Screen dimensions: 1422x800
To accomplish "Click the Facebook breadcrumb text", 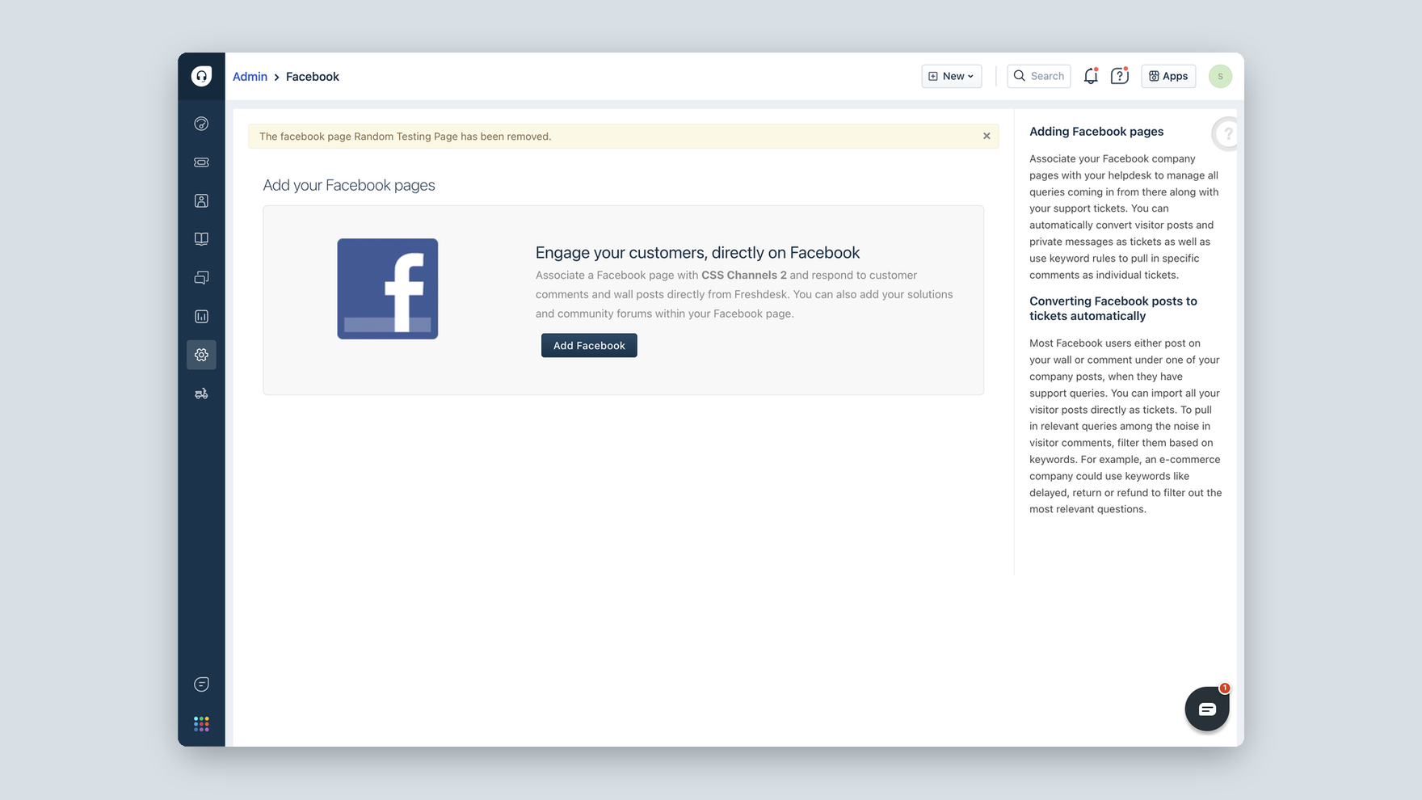I will click(x=313, y=77).
